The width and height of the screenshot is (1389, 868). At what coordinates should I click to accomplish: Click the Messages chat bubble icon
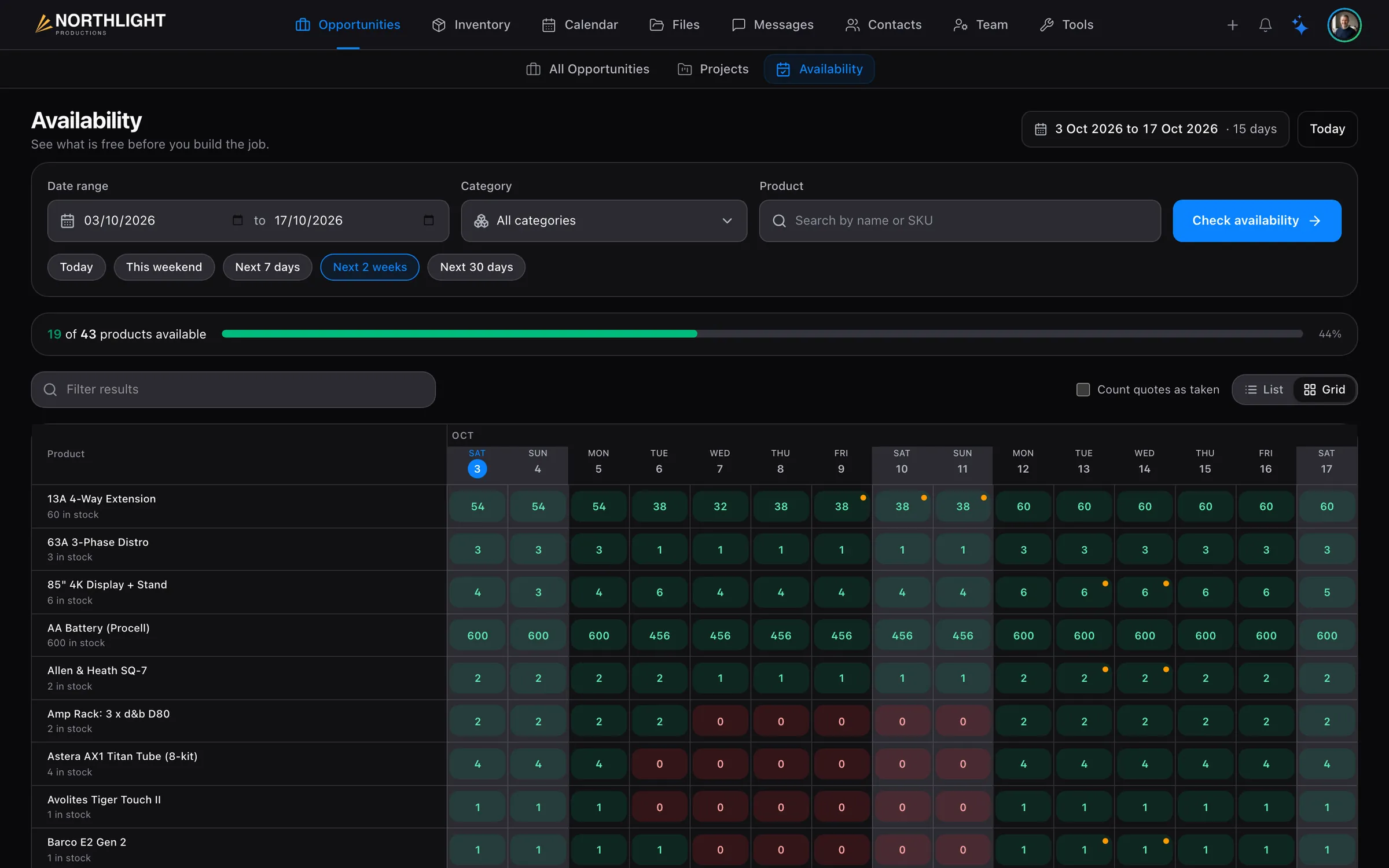[738, 25]
